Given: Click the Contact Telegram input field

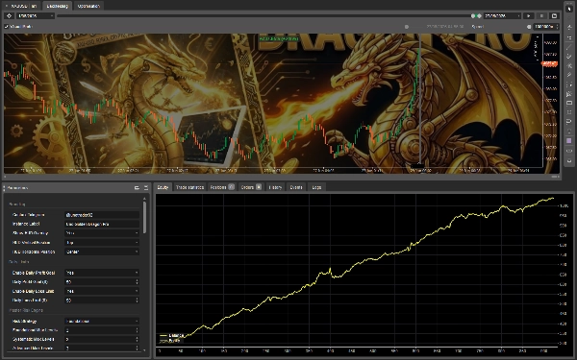Looking at the screenshot, I should [x=102, y=214].
